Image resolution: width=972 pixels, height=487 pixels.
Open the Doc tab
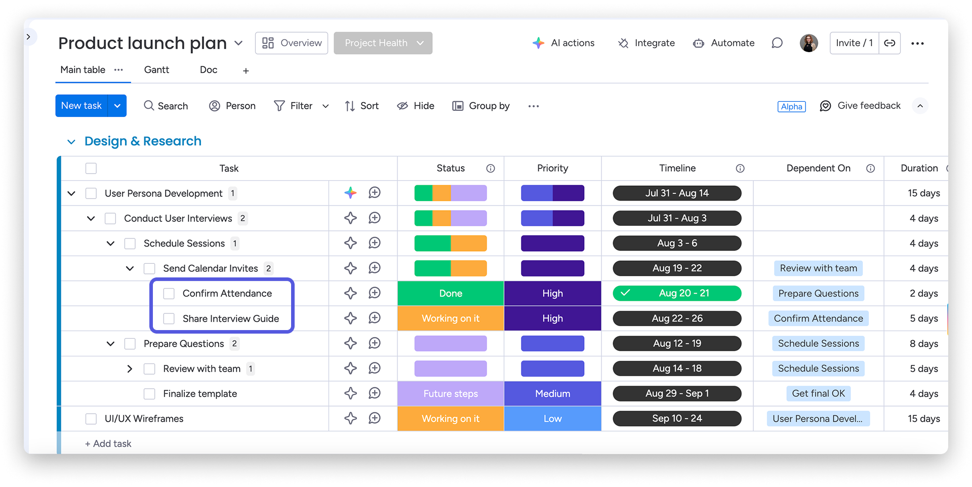(208, 70)
